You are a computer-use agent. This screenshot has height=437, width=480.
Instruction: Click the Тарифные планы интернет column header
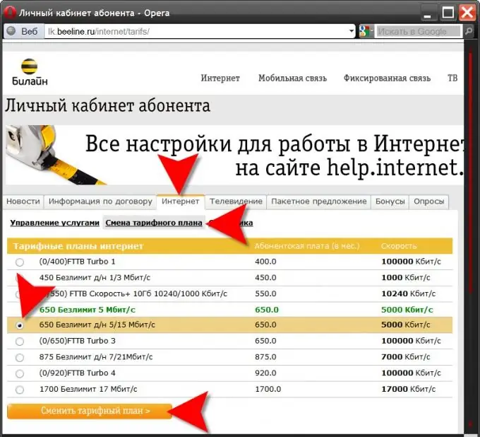(x=78, y=246)
